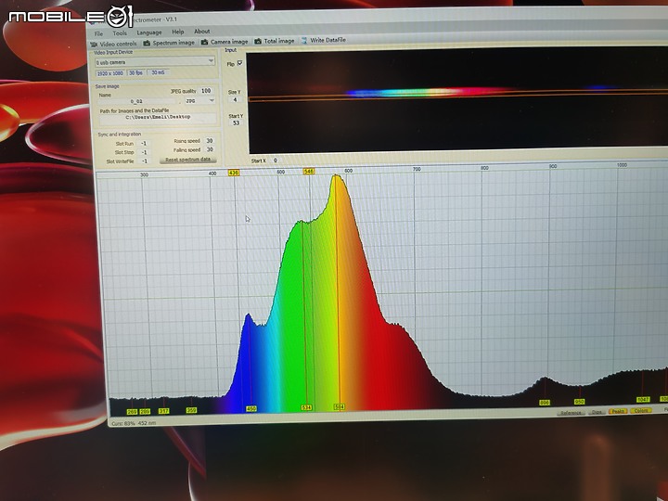The height and width of the screenshot is (501, 668).
Task: Click the Reset spectrum data button
Action: [187, 160]
